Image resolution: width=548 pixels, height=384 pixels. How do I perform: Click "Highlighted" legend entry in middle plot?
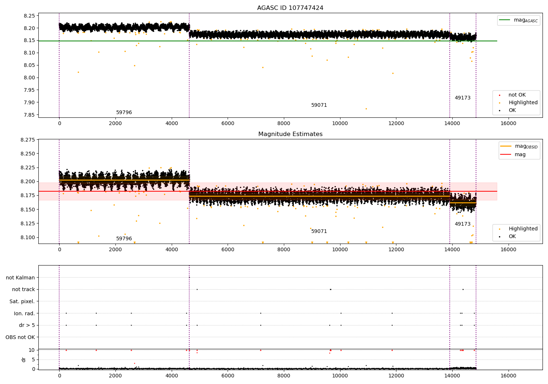point(523,229)
